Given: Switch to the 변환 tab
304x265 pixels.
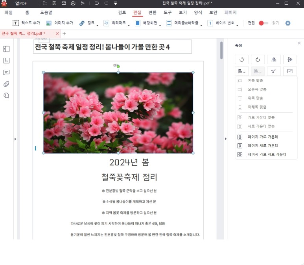Looking at the screenshot, I should pos(152,13).
